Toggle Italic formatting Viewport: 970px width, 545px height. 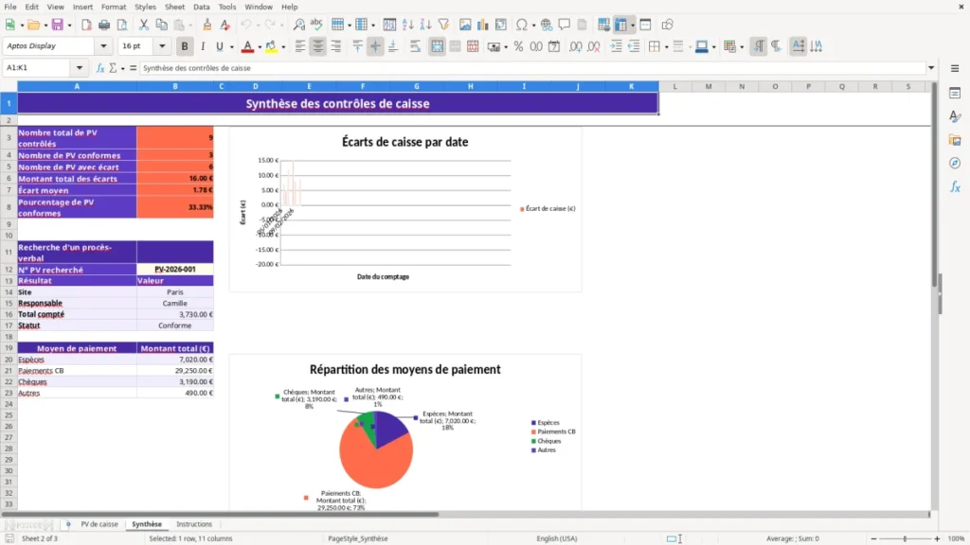pyautogui.click(x=203, y=46)
